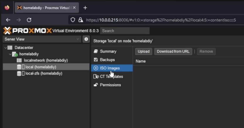Click Download from URL button
Screen dimensions: 244x128
pos(173,51)
